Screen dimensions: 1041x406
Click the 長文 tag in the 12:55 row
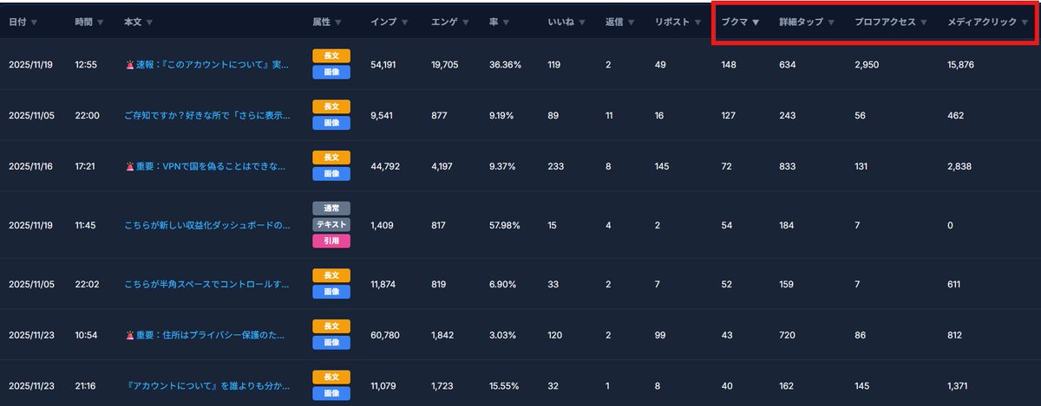tap(331, 56)
